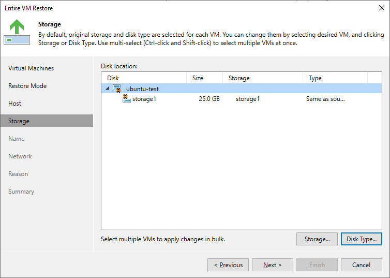The width and height of the screenshot is (390, 278).
Task: Click the Type column header
Action: tap(334, 78)
